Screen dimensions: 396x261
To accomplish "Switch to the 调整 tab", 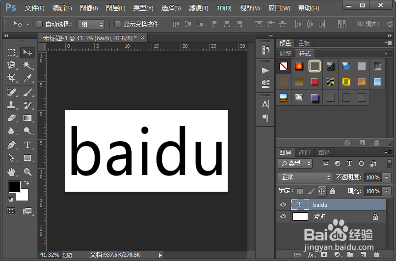I will tap(286, 54).
